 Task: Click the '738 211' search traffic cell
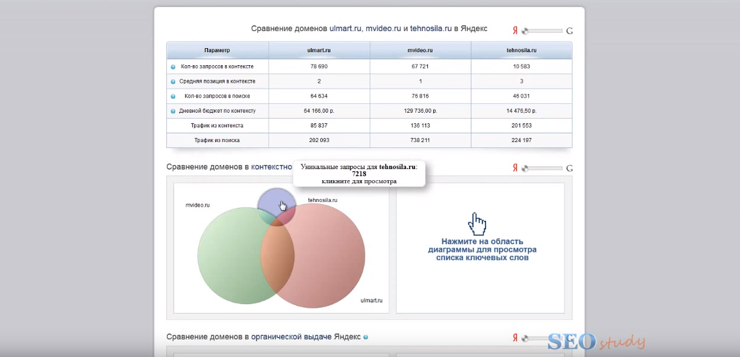pos(420,140)
